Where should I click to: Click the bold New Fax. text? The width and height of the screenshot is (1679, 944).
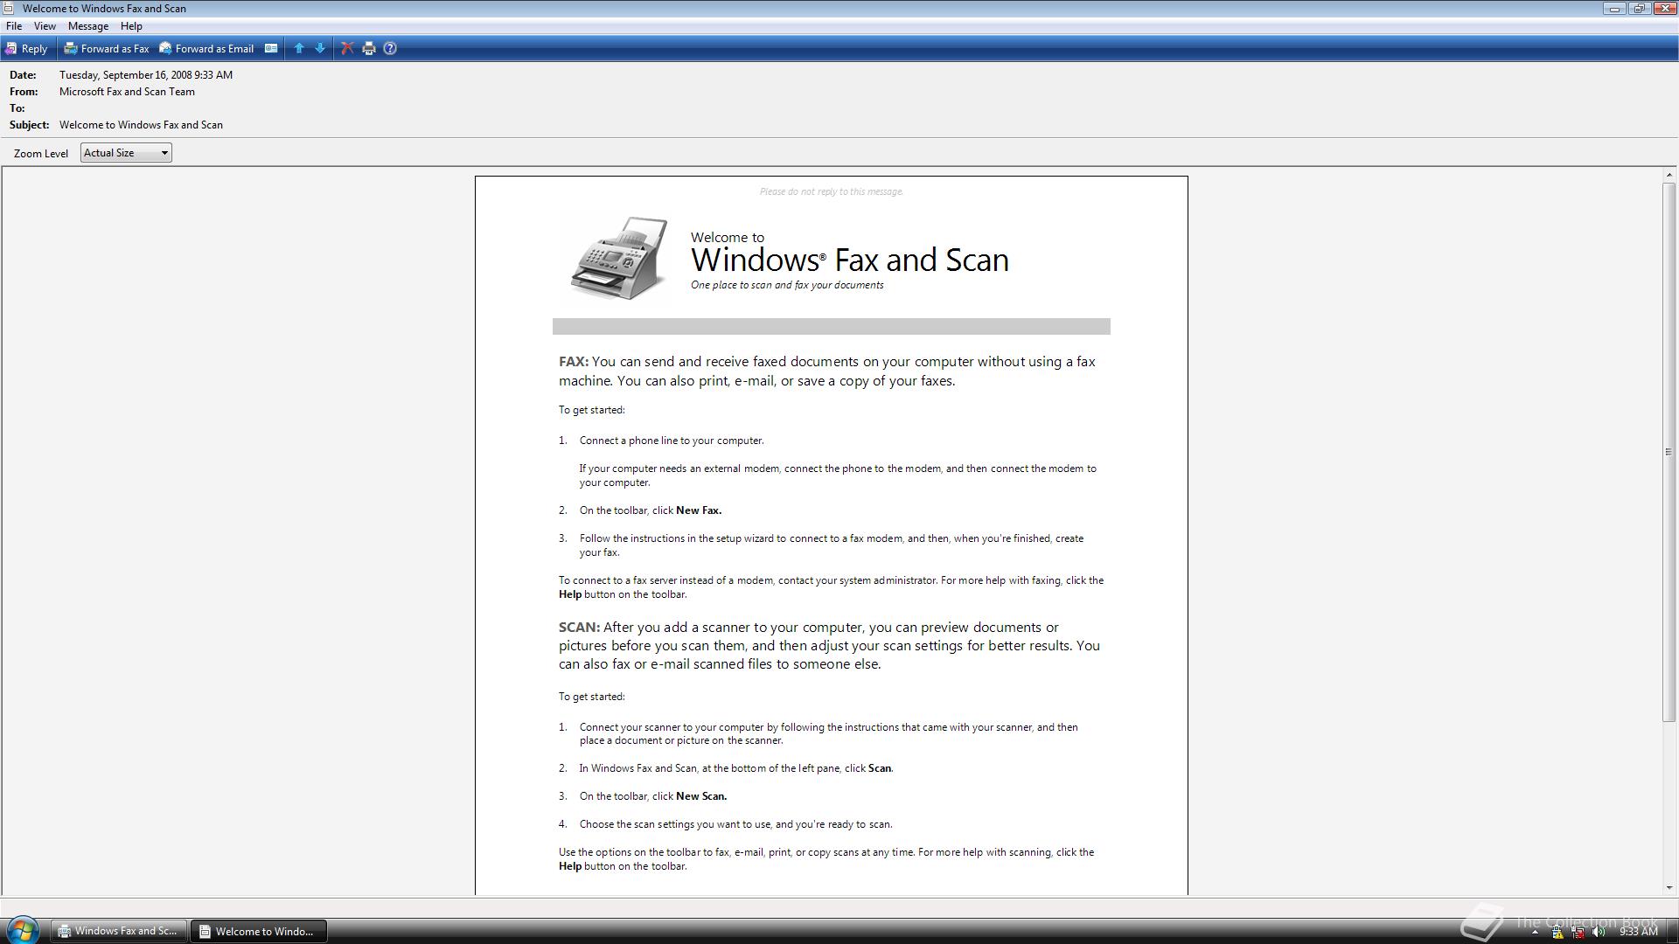[699, 510]
